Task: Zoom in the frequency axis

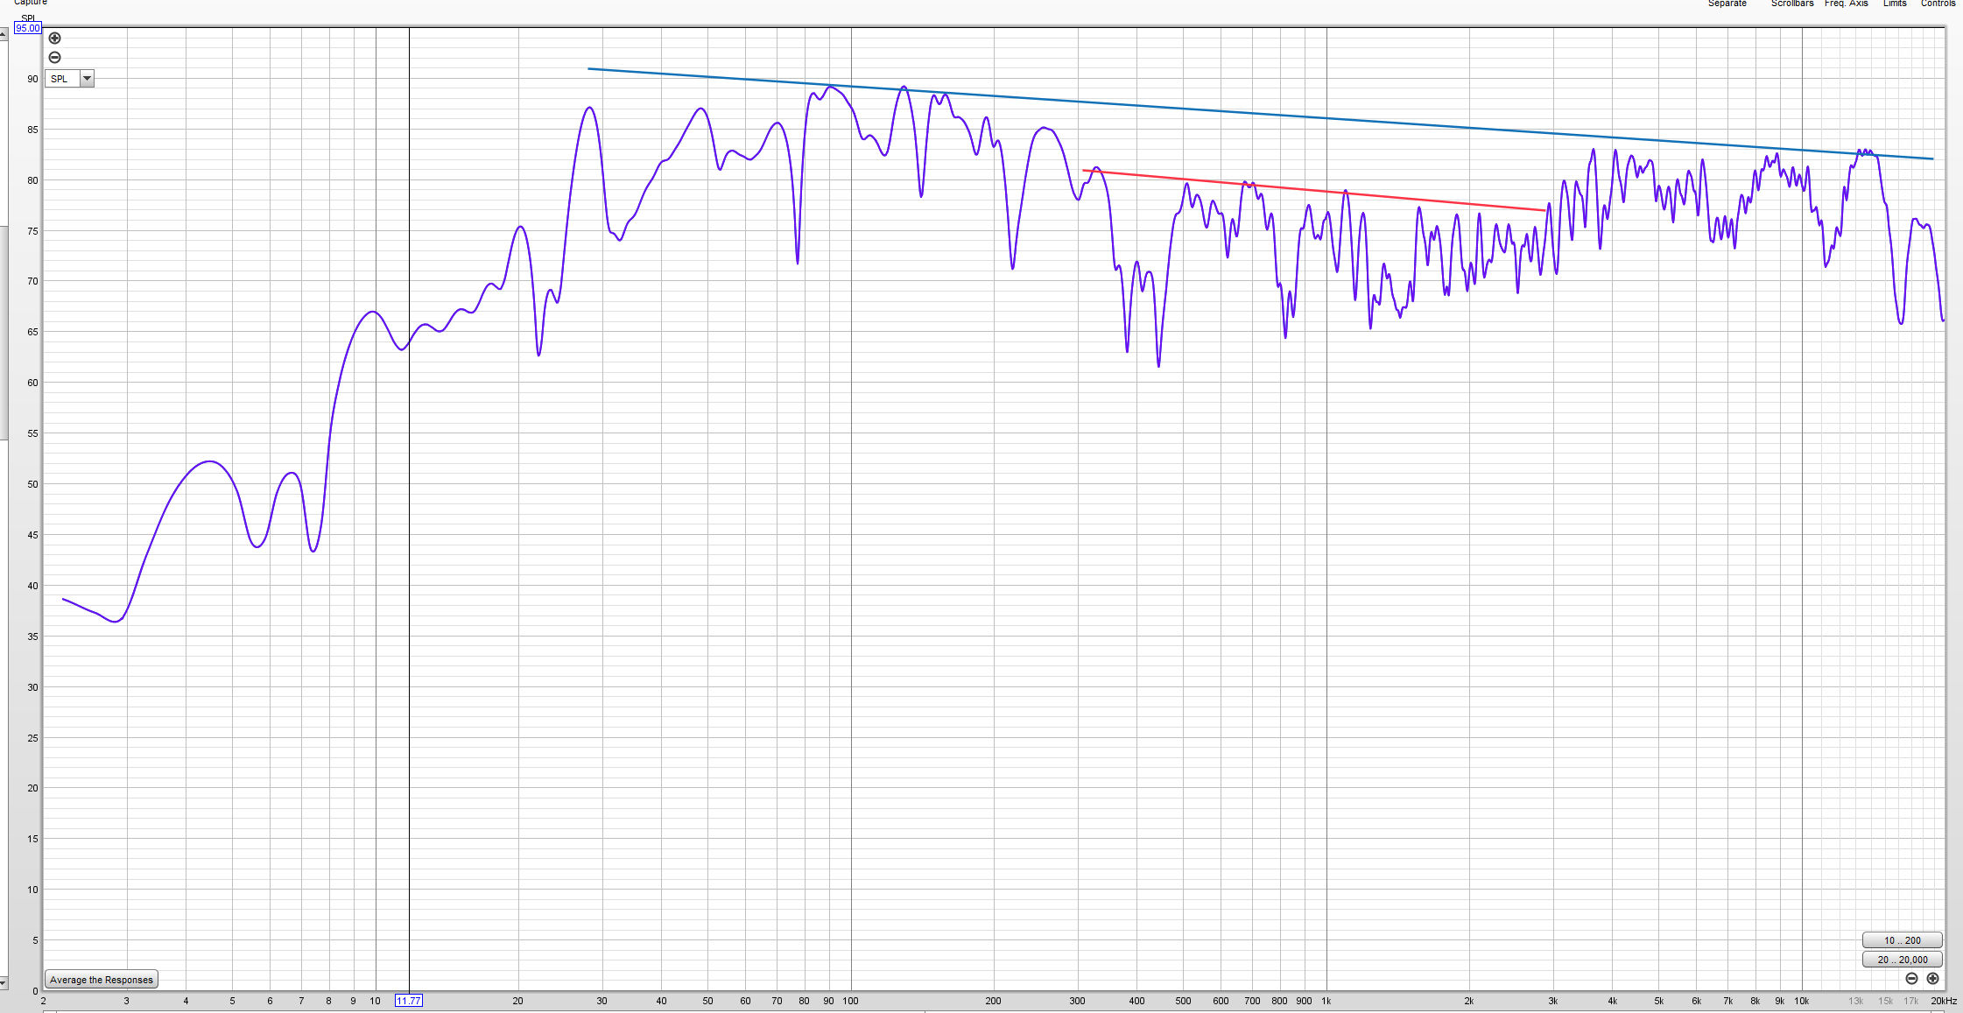Action: 1932,978
